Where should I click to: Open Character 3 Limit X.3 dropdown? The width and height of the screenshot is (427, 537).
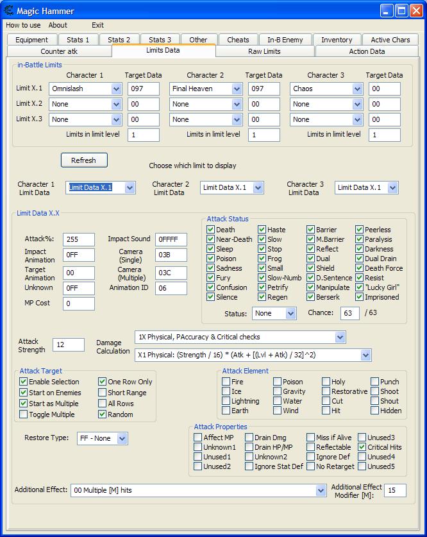tap(357, 119)
